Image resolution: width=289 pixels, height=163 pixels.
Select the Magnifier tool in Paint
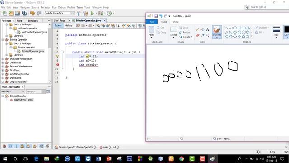point(207,35)
